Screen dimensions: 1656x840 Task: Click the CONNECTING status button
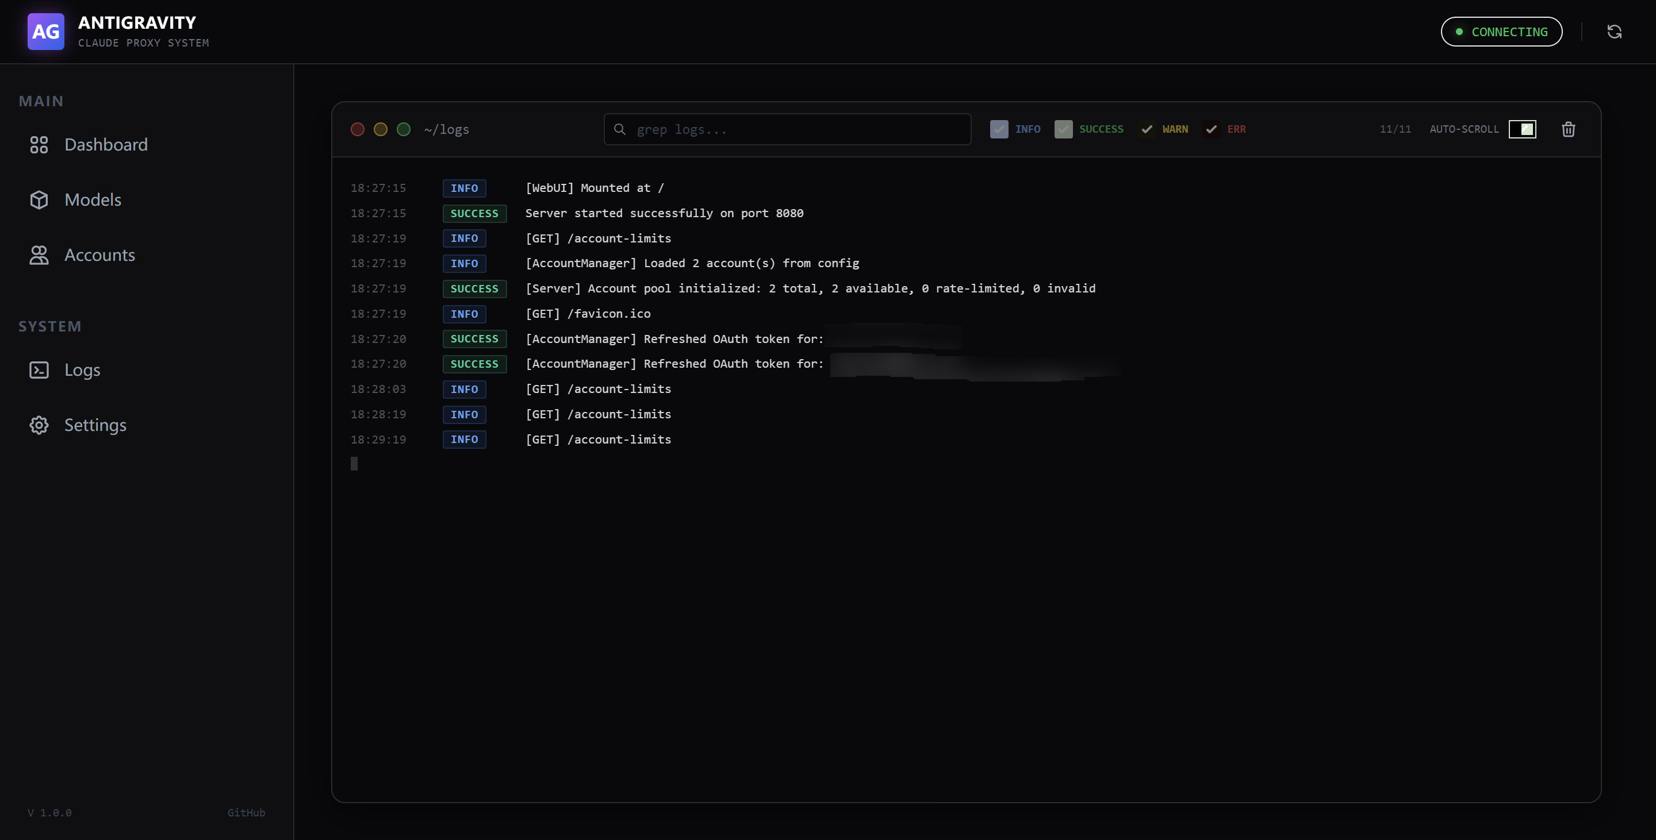1501,32
